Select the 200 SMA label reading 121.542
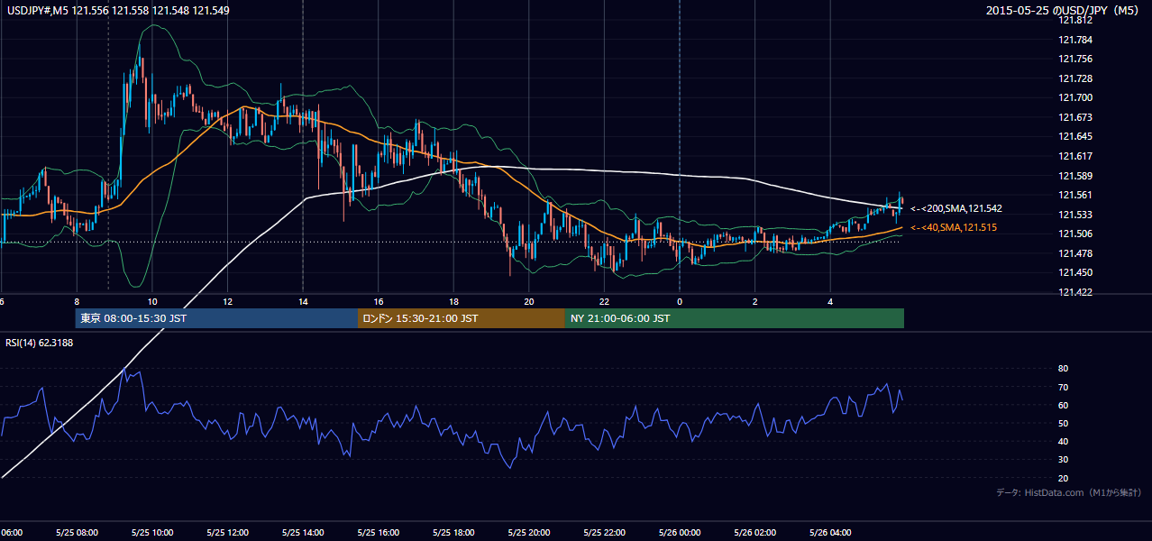The width and height of the screenshot is (1152, 541). [x=955, y=208]
